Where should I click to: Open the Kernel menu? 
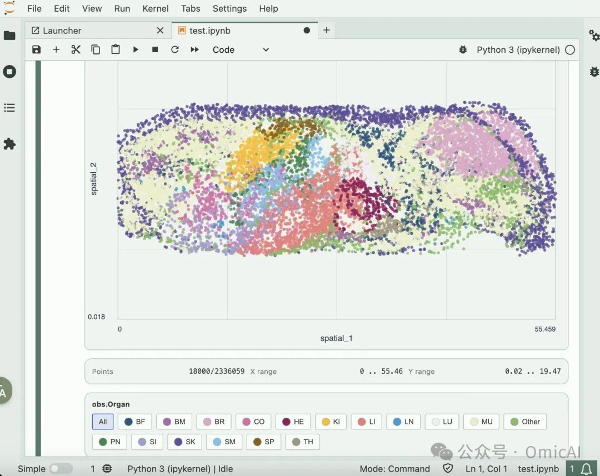pyautogui.click(x=156, y=8)
